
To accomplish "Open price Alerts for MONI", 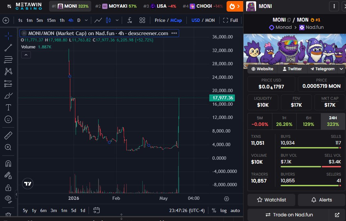I will (x=321, y=200).
